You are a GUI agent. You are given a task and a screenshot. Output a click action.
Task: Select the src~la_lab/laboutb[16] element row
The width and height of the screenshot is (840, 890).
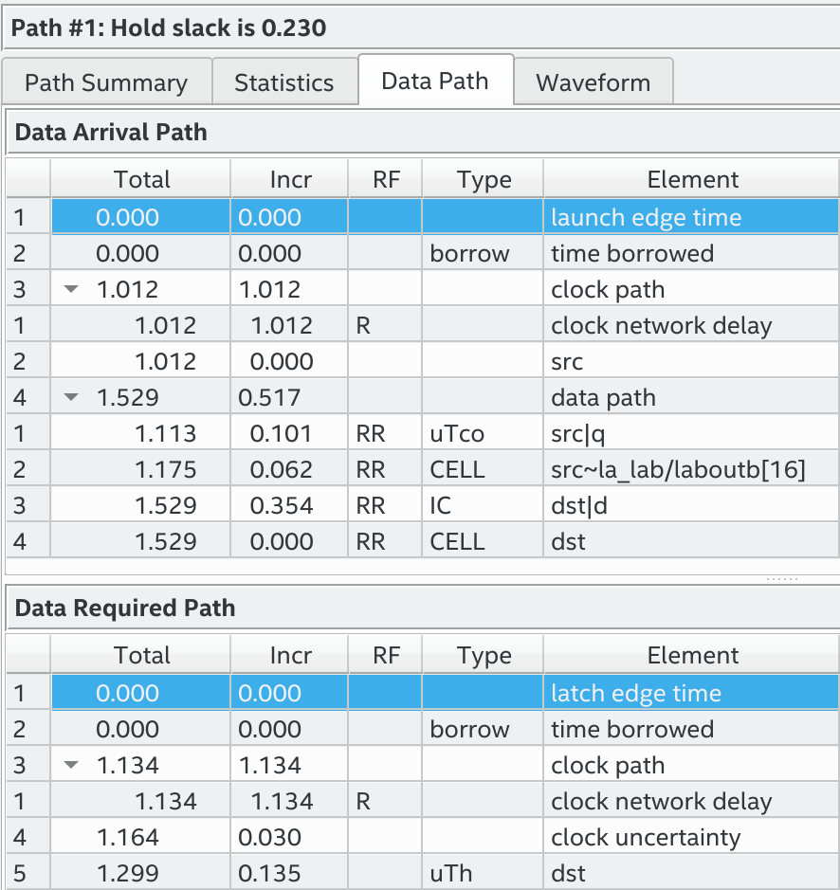[677, 470]
